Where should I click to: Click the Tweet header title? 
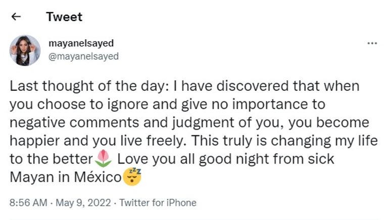64,17
